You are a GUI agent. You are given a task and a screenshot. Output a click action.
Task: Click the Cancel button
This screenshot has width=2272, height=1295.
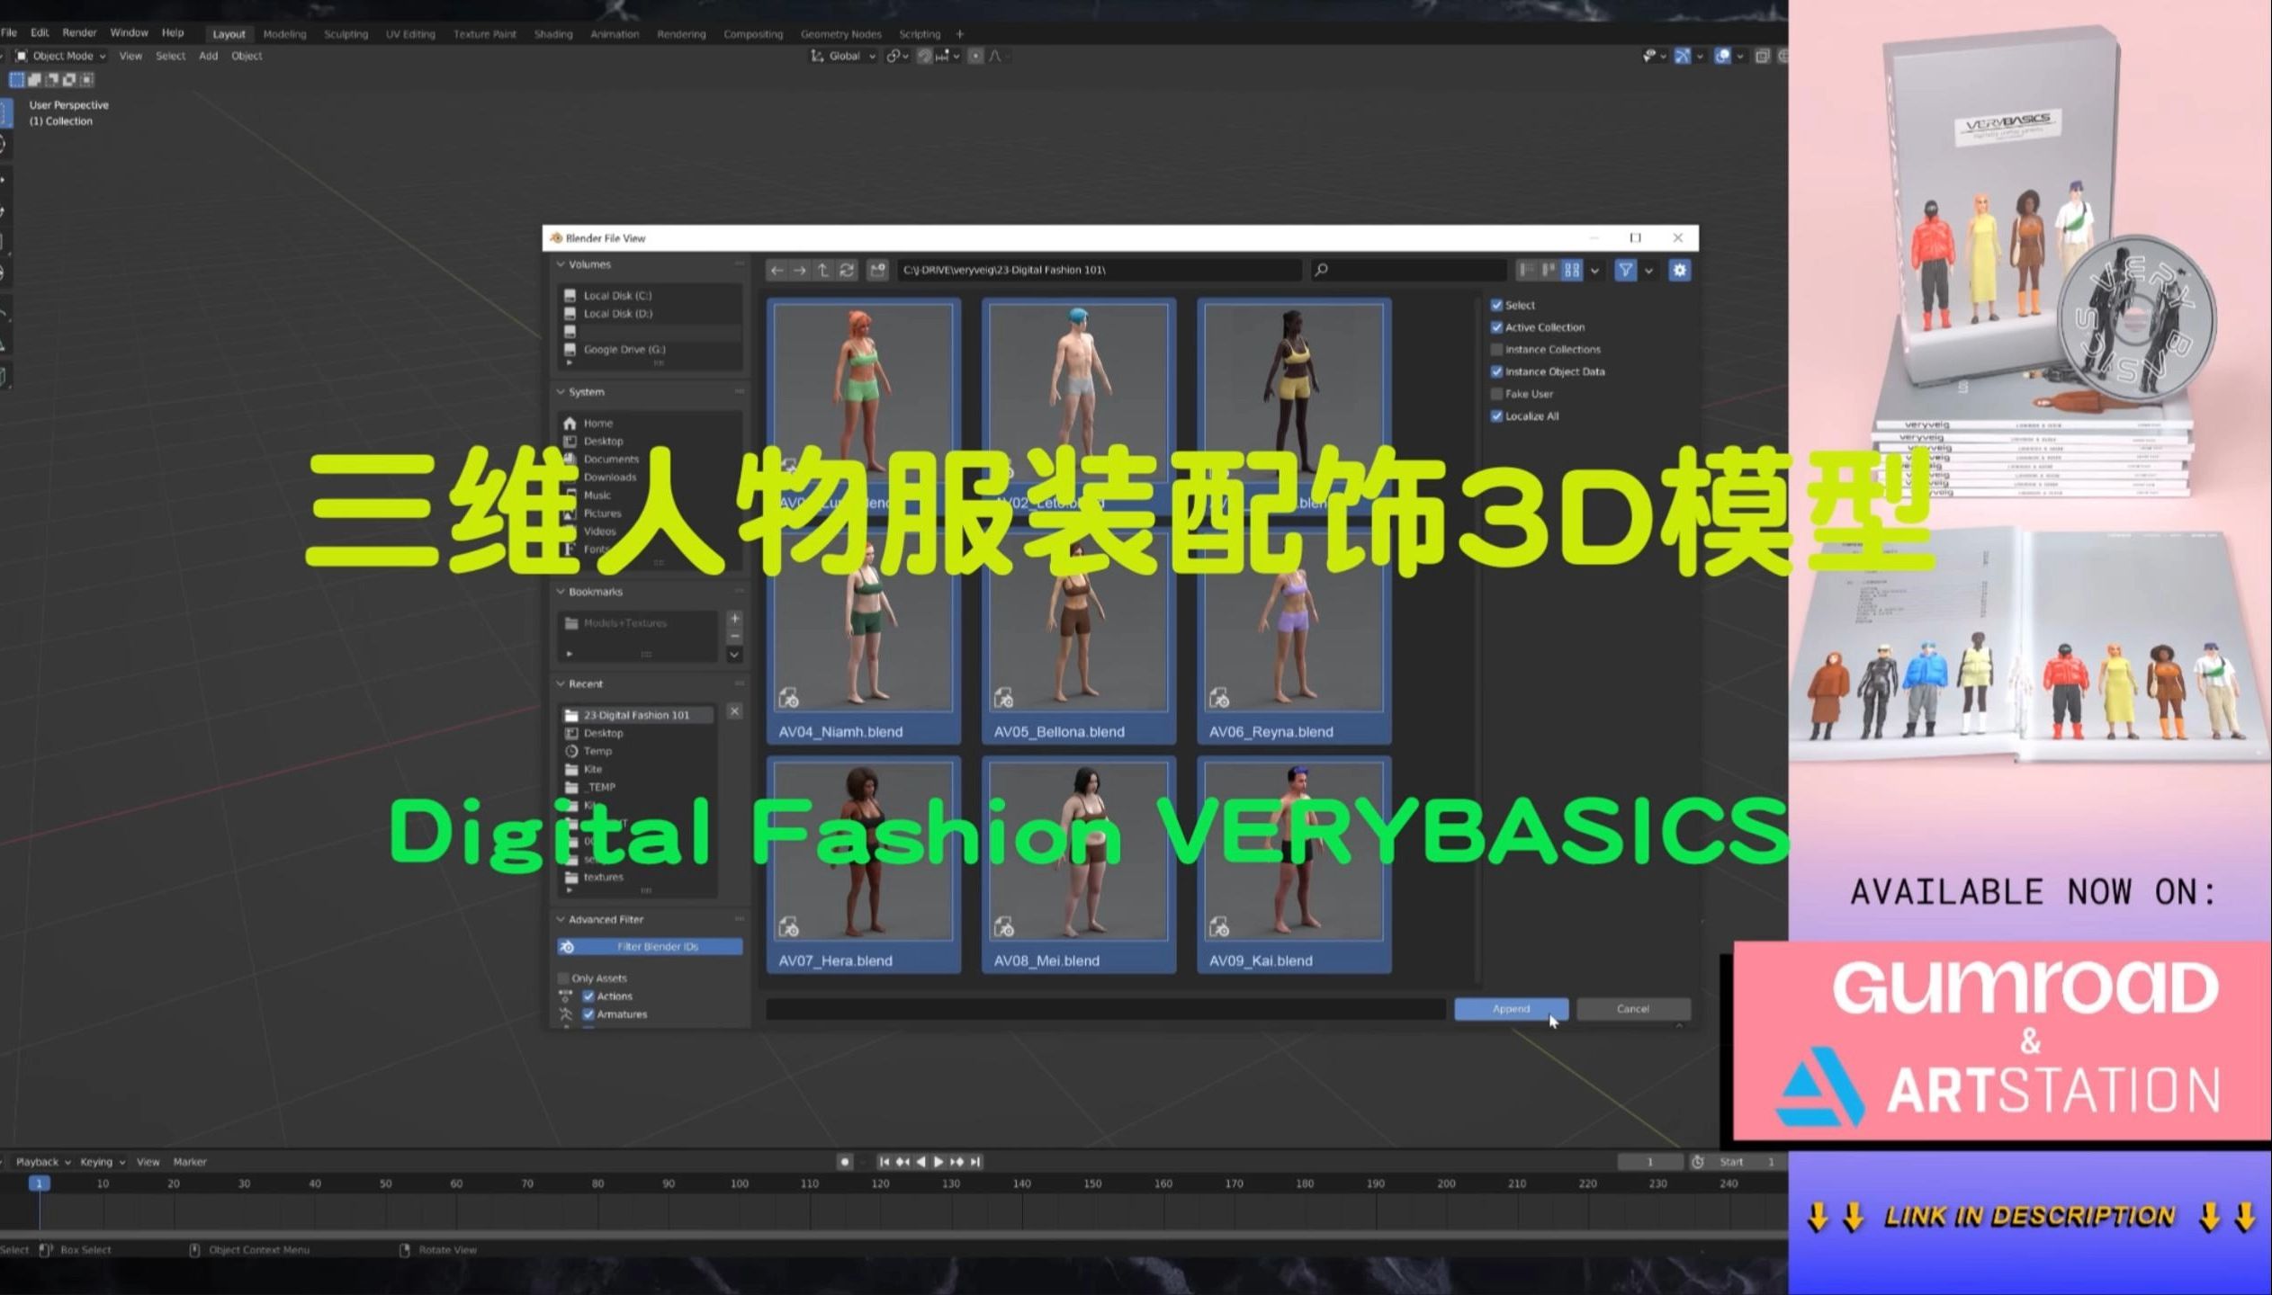click(1632, 1009)
